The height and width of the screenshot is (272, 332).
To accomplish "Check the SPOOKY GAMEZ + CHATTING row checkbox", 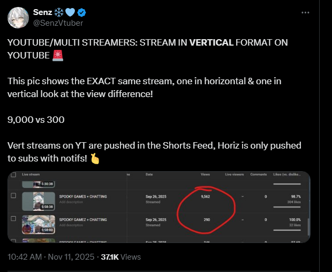I will pos(13,218).
